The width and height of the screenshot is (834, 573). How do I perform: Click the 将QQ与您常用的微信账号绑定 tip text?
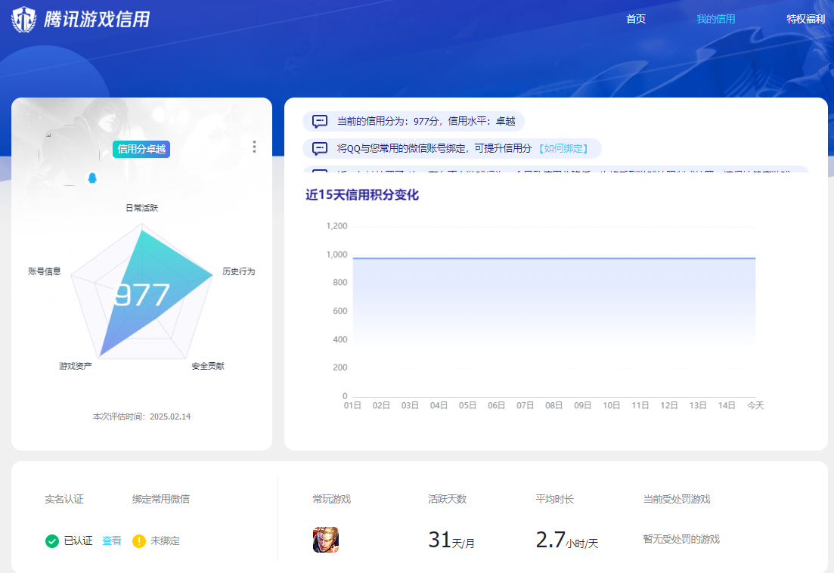point(435,148)
